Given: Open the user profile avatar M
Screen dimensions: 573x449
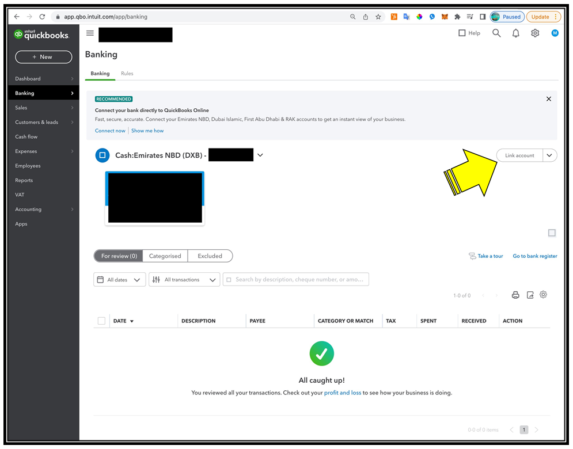Looking at the screenshot, I should [555, 33].
